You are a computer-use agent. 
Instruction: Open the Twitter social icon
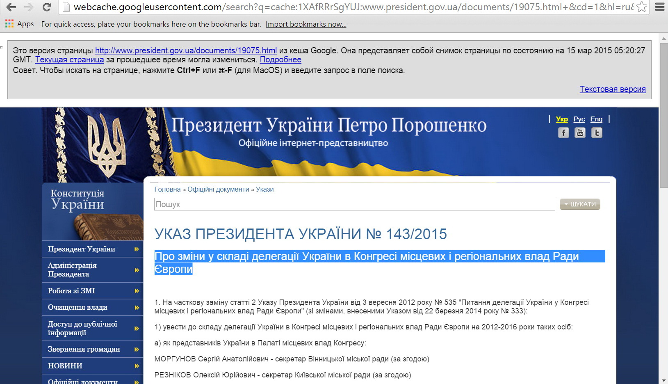[x=597, y=133]
